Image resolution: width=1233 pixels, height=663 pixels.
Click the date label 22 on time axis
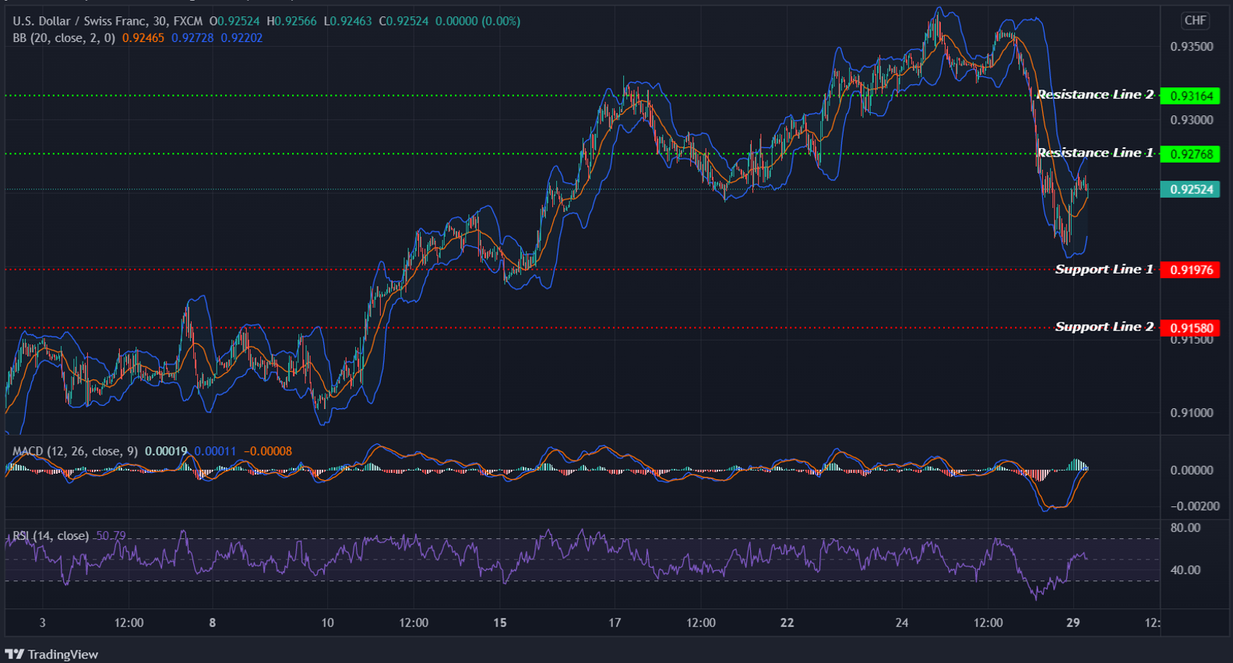pyautogui.click(x=787, y=622)
